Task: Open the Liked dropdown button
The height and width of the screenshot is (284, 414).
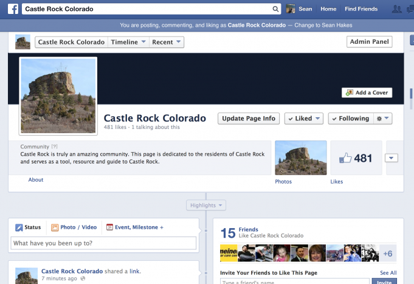Action: coord(303,119)
